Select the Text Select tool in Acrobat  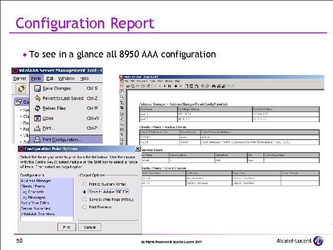[x=122, y=103]
